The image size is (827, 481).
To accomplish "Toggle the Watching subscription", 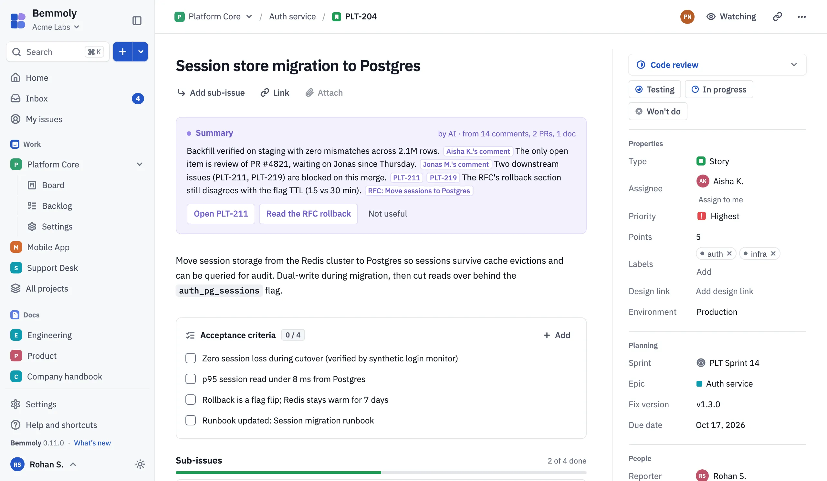I will point(731,16).
